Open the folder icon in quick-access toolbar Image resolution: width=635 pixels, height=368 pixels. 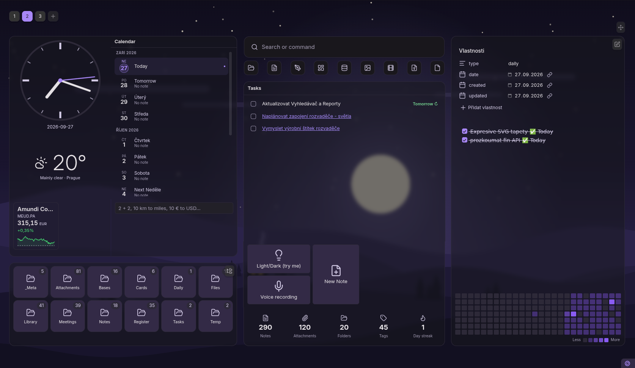[x=251, y=68]
